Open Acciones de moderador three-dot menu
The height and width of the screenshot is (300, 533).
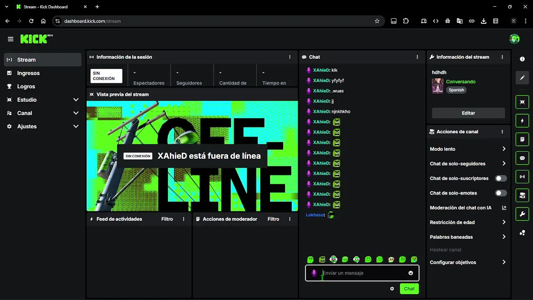tap(290, 219)
